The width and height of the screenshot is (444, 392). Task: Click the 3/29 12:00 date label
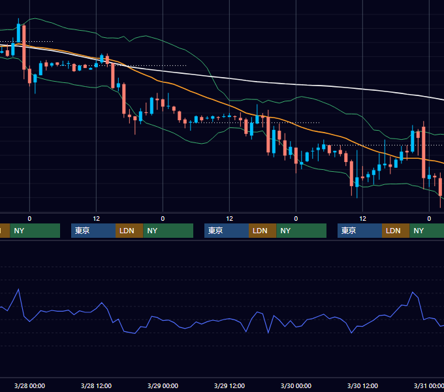point(229,385)
